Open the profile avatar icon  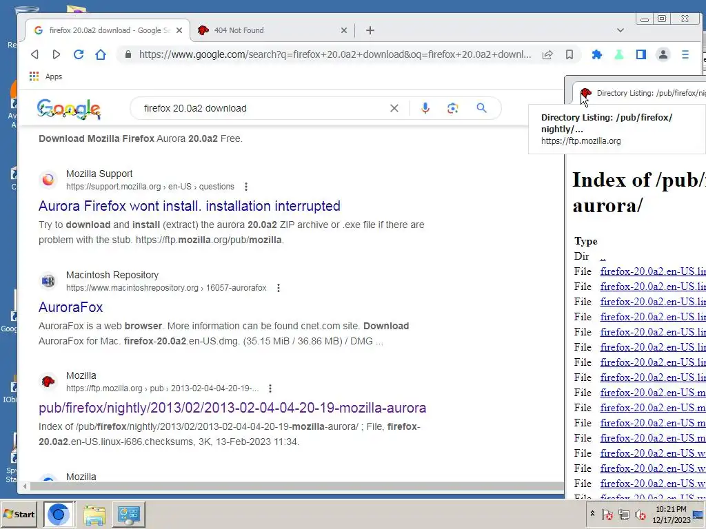coord(663,54)
